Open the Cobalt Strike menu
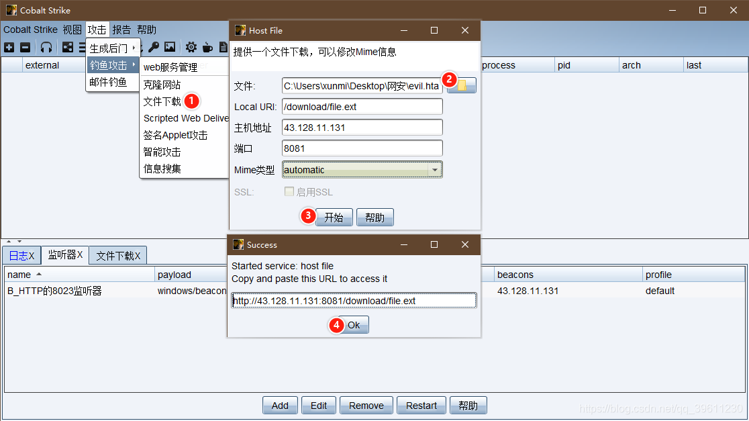This screenshot has width=749, height=421. (31, 30)
